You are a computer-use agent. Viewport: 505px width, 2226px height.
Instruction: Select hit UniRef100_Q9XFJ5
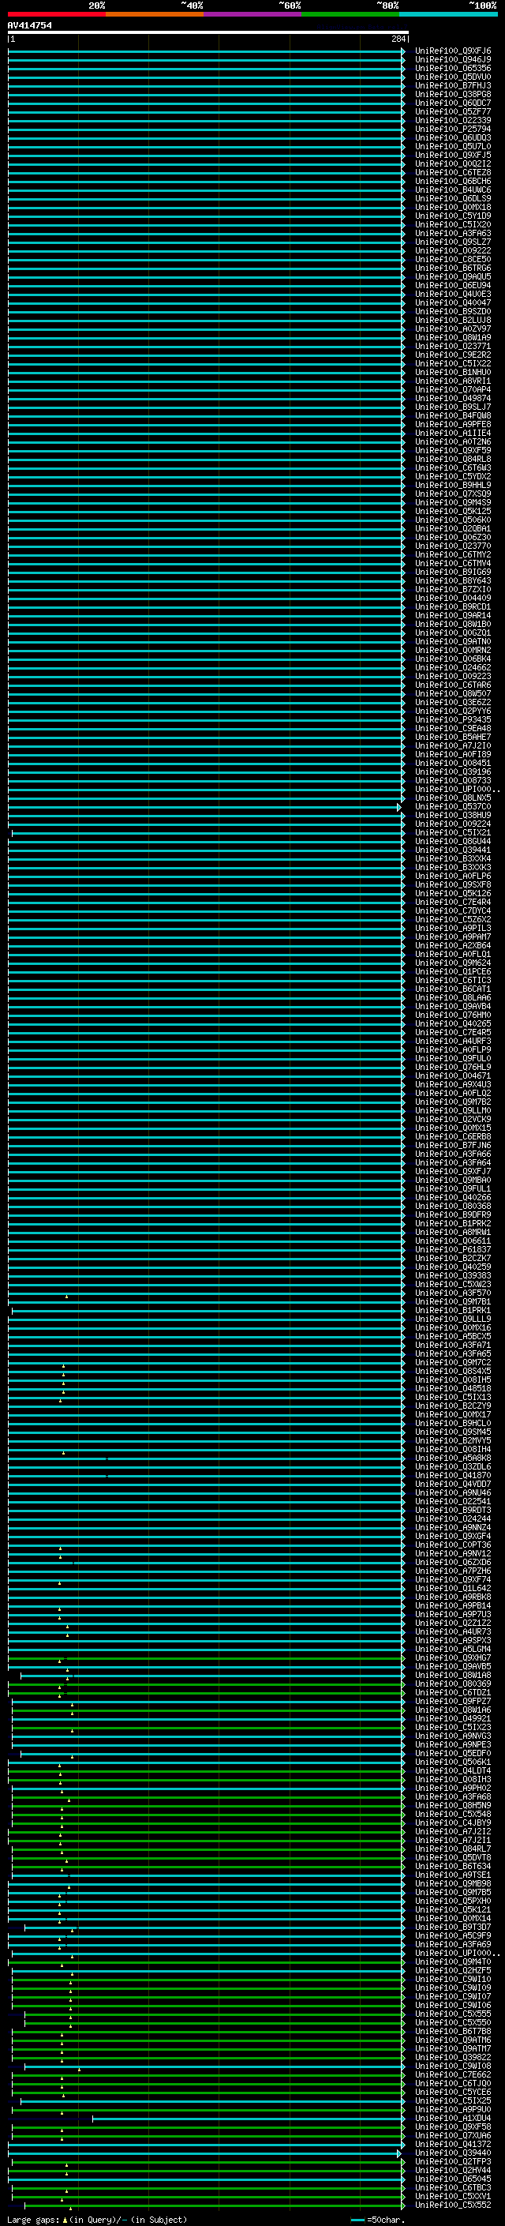coord(453,155)
